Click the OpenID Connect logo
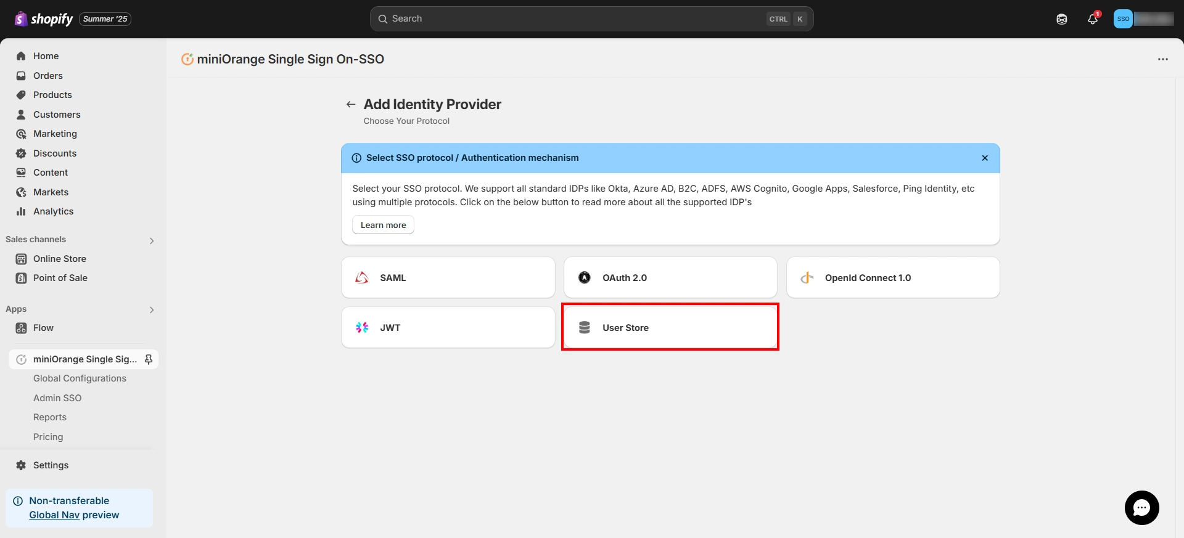 (x=807, y=278)
